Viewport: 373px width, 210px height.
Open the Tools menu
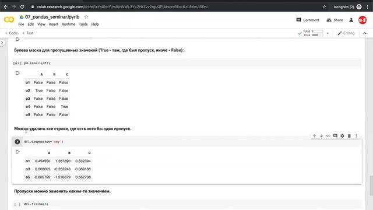coord(83,24)
